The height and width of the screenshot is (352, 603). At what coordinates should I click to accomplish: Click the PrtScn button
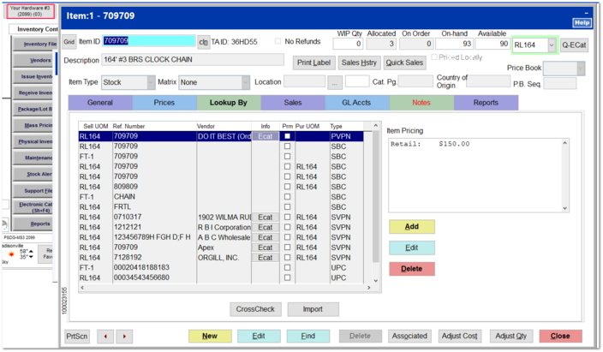point(77,337)
